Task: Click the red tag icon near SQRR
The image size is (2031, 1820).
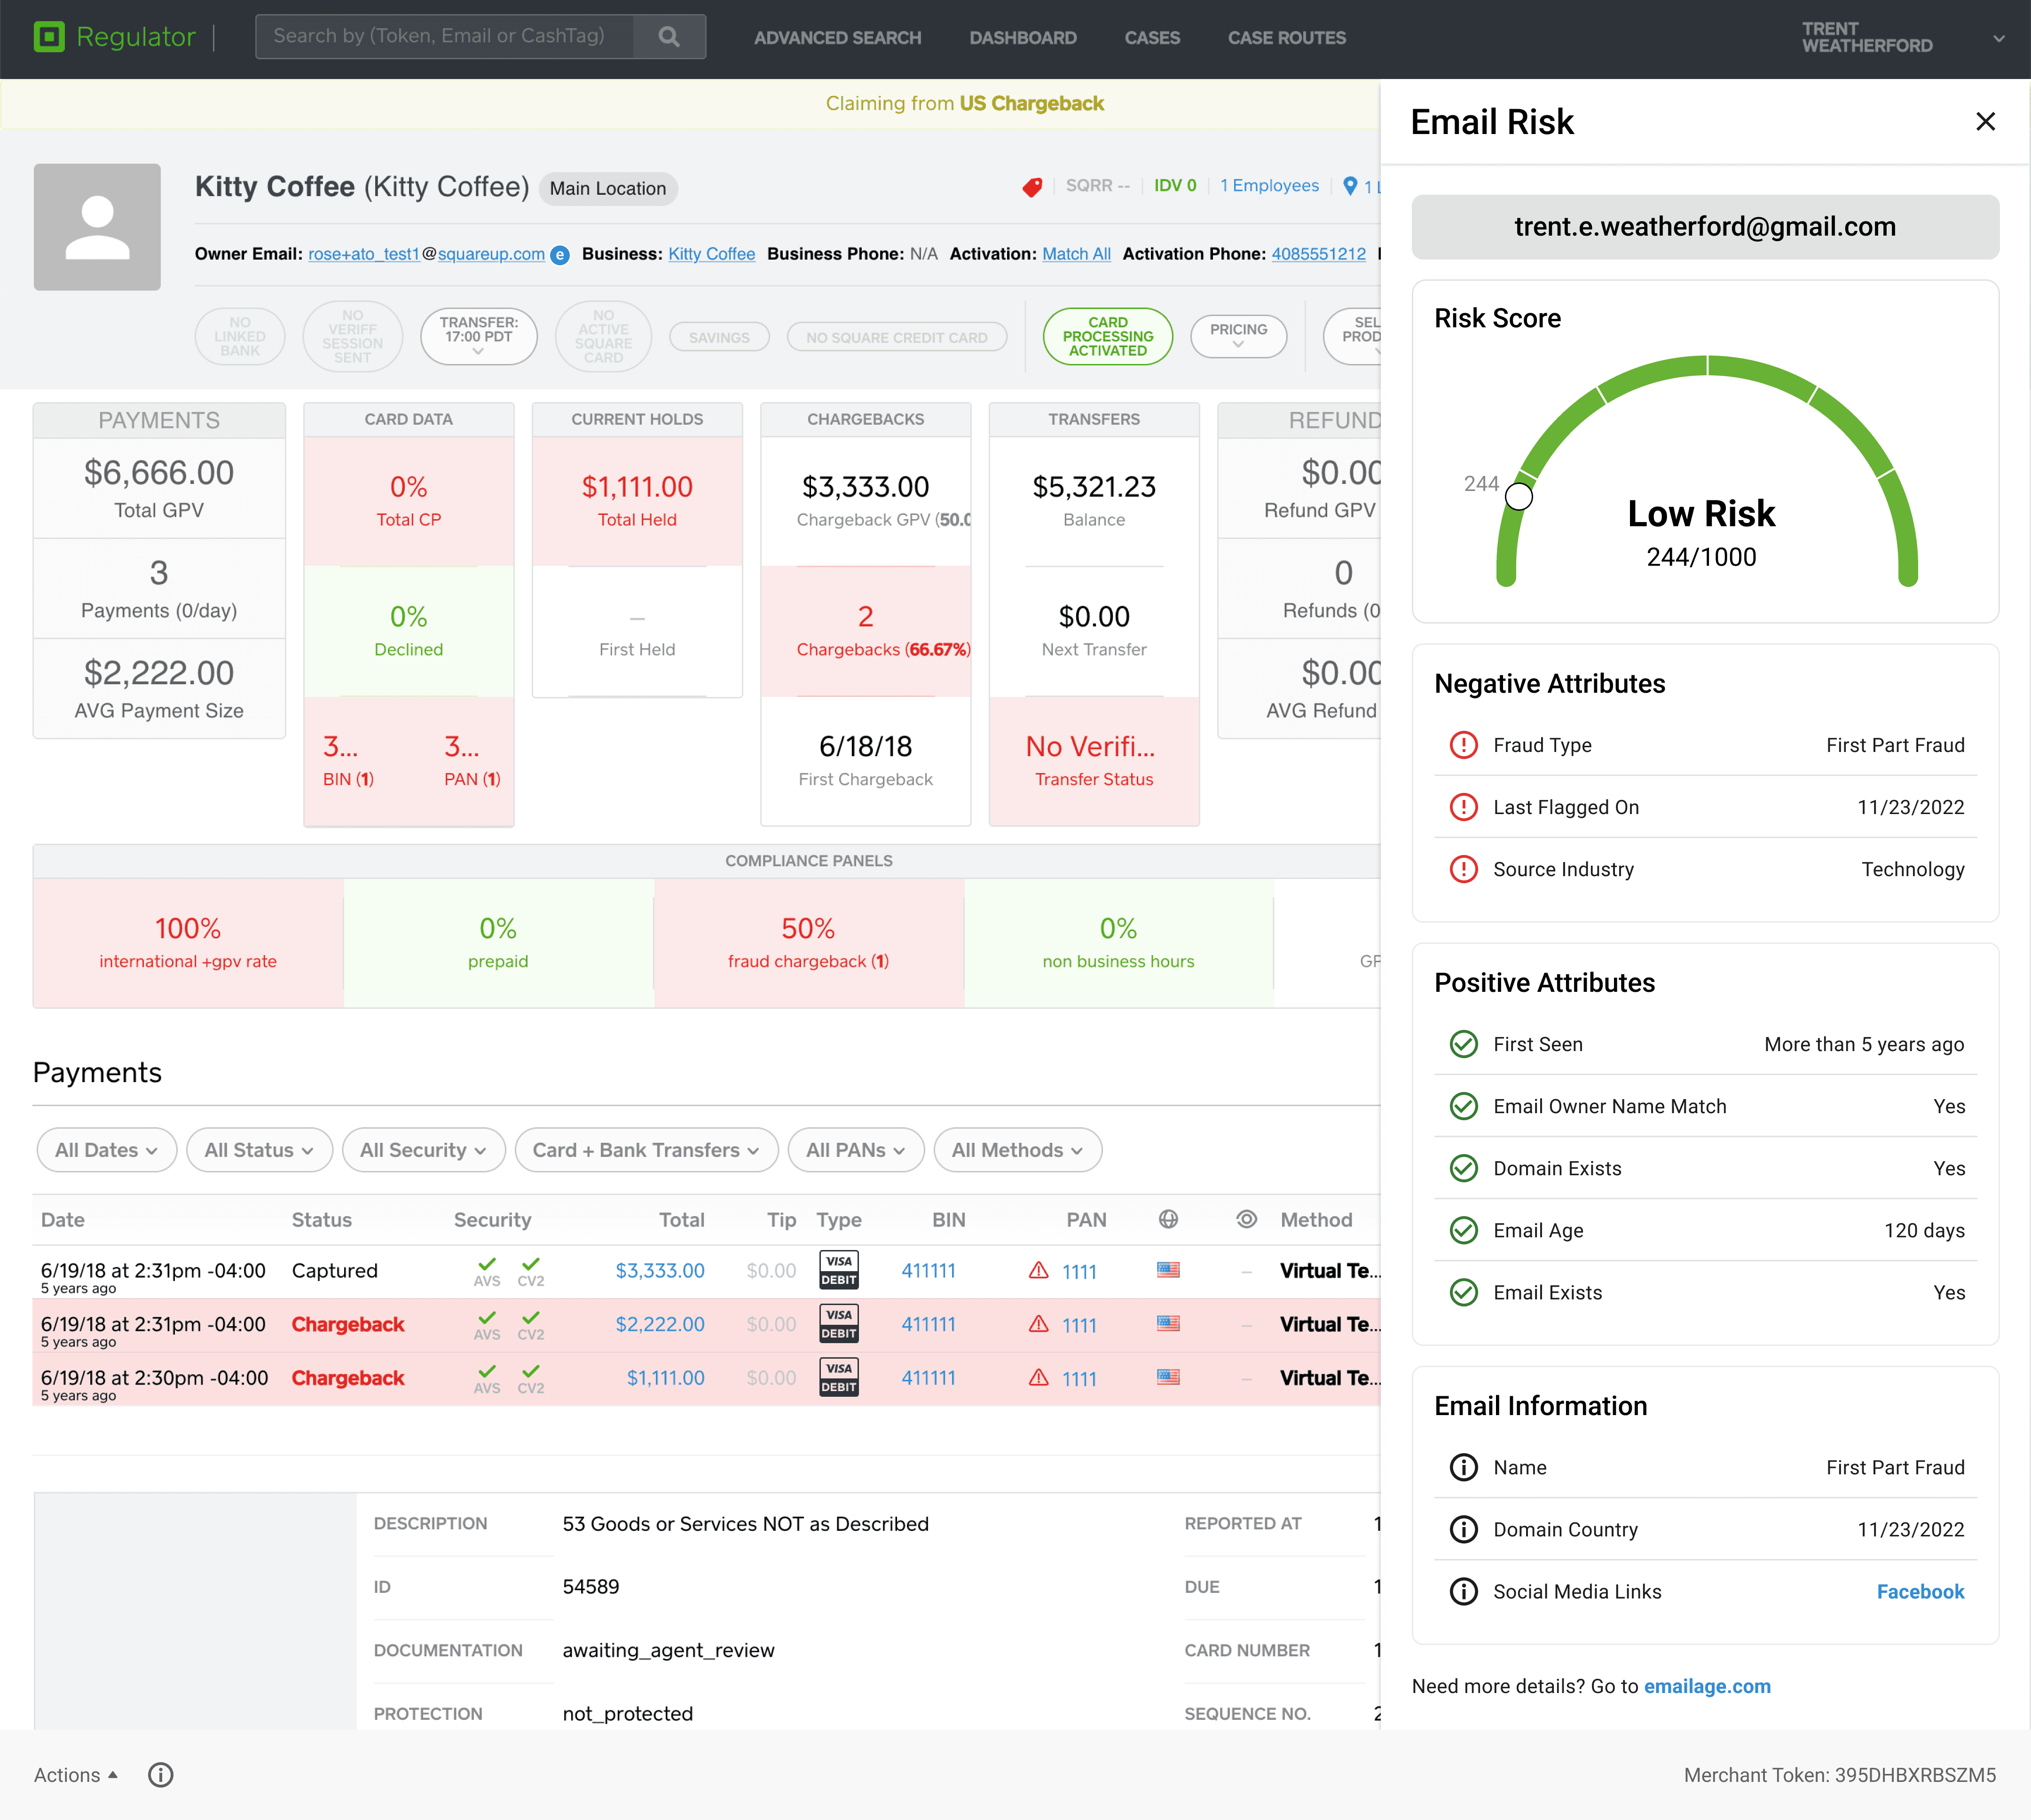Action: coord(1032,187)
